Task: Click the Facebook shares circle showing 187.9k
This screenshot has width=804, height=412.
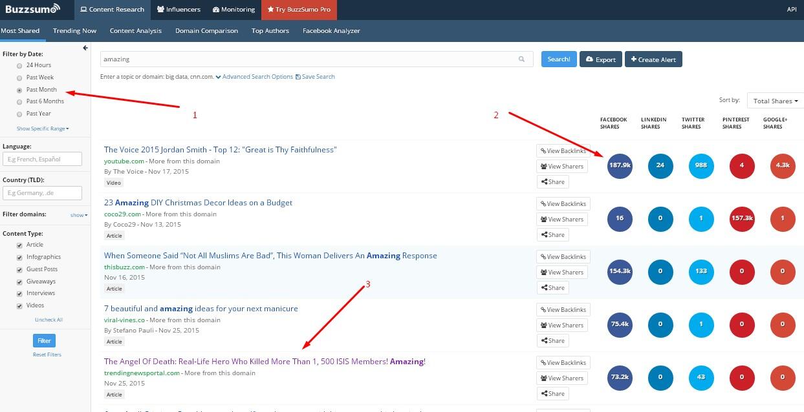Action: click(620, 166)
